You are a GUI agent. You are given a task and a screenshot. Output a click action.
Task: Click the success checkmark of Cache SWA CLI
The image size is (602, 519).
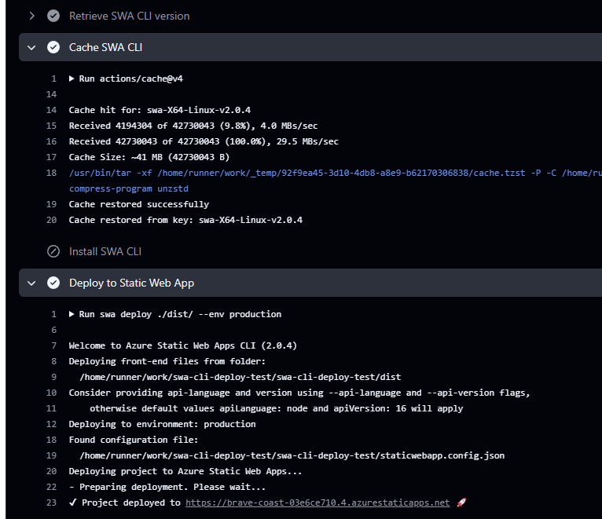tap(53, 47)
